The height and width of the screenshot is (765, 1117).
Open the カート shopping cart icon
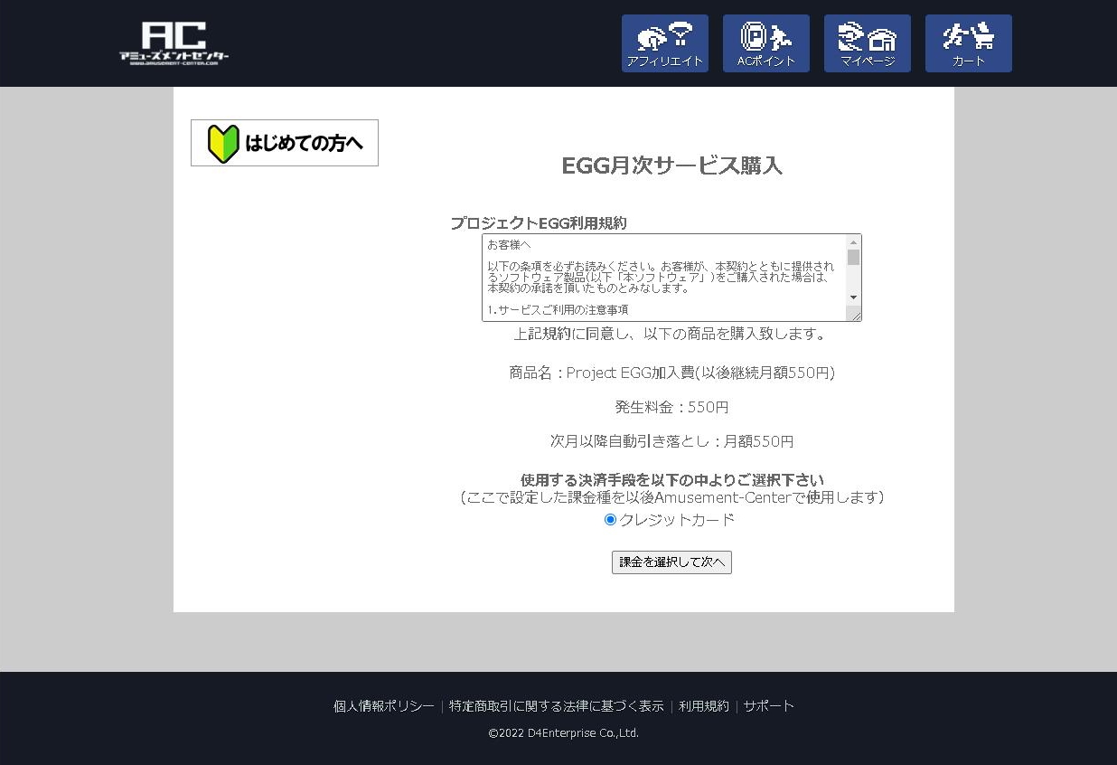point(969,42)
